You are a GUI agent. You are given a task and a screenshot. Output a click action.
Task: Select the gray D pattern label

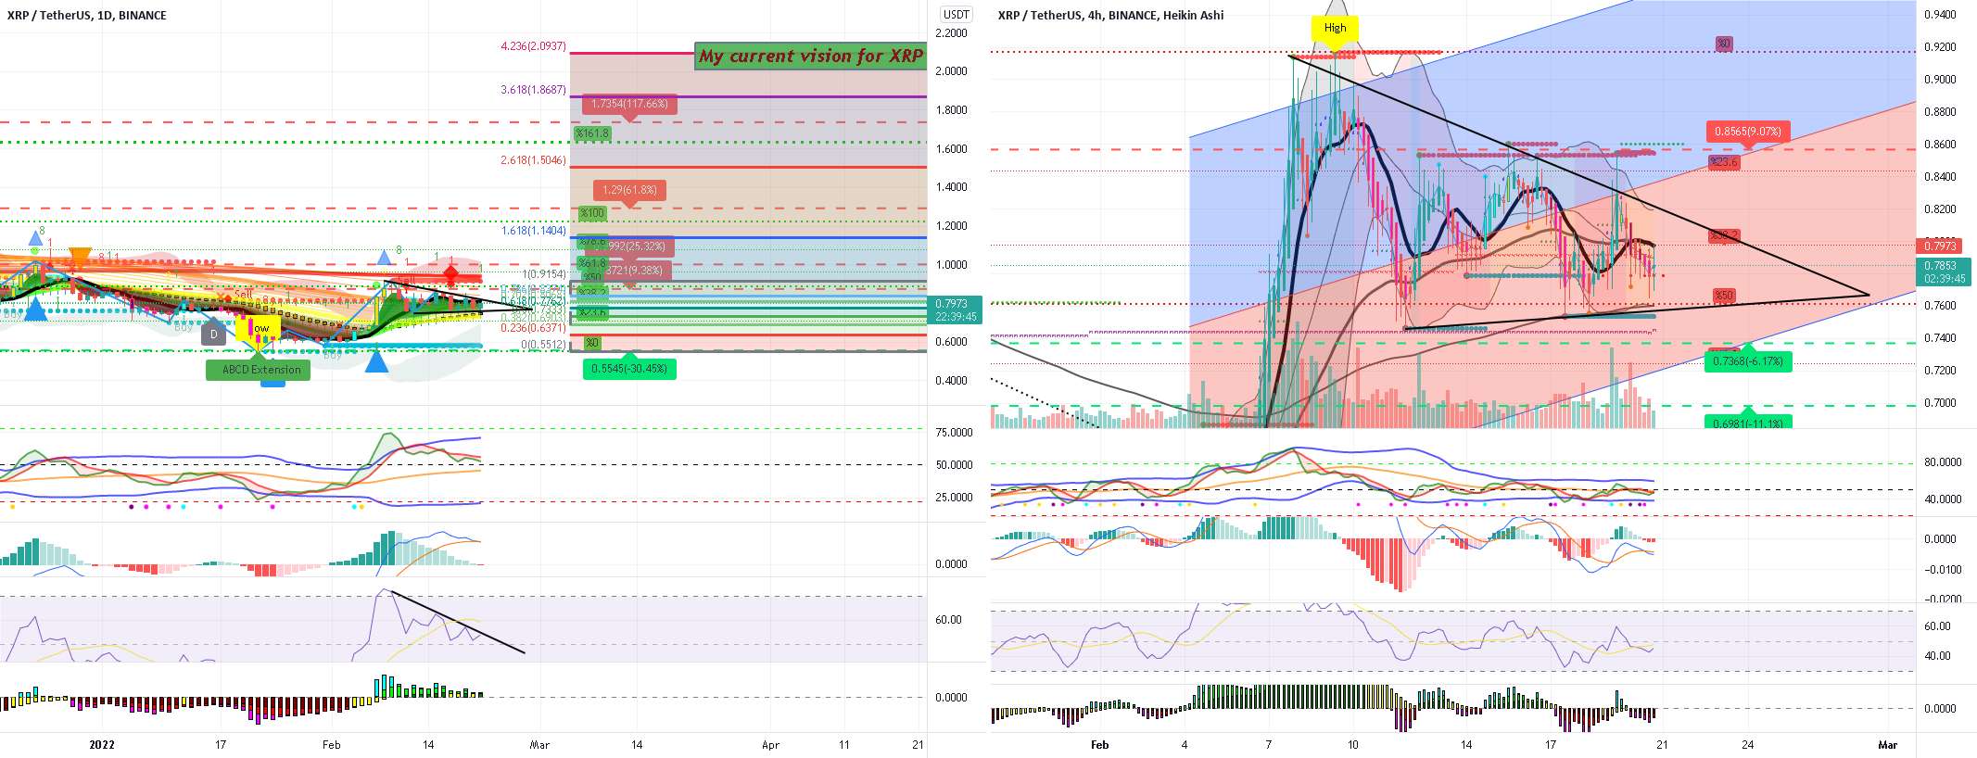213,334
